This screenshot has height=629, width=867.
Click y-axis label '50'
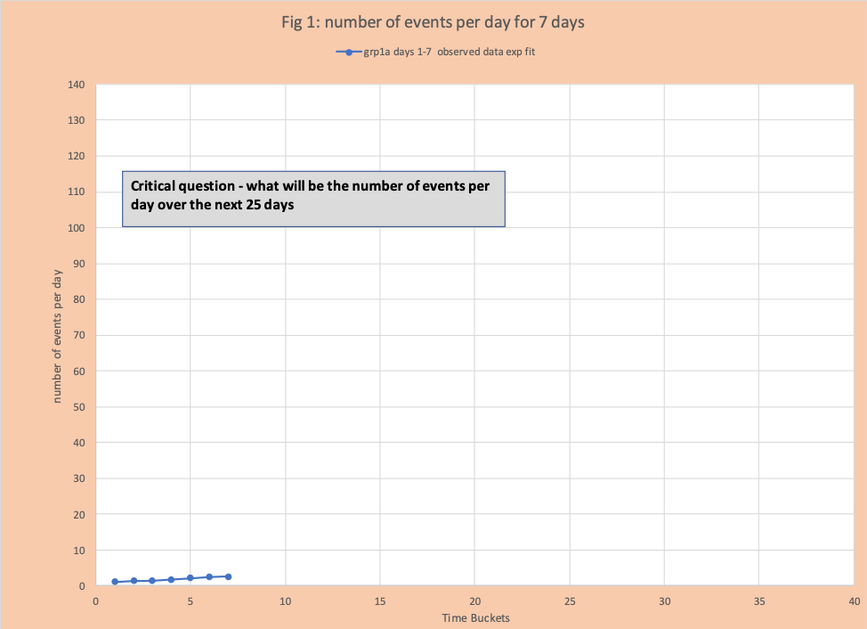coord(79,407)
